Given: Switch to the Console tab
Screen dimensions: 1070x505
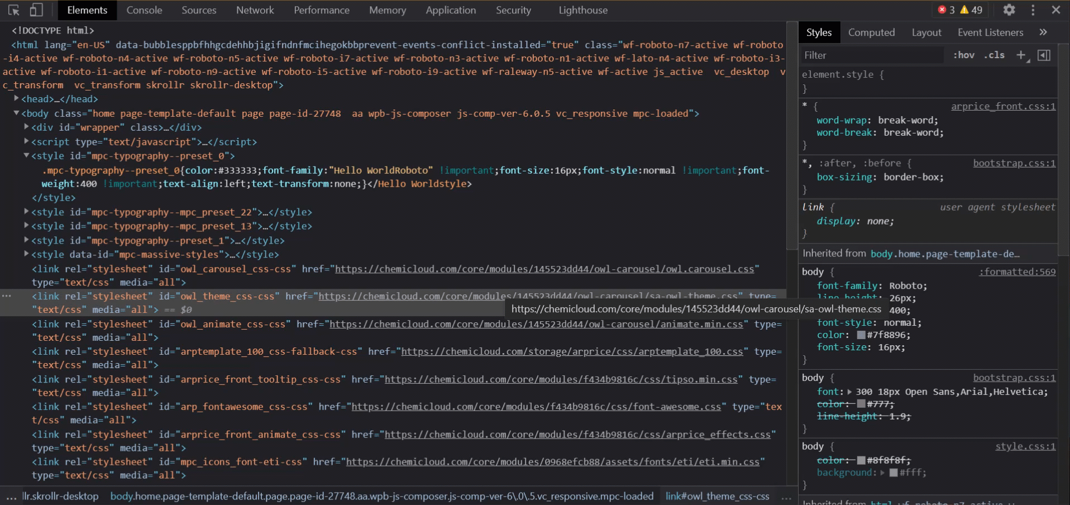Looking at the screenshot, I should (144, 10).
